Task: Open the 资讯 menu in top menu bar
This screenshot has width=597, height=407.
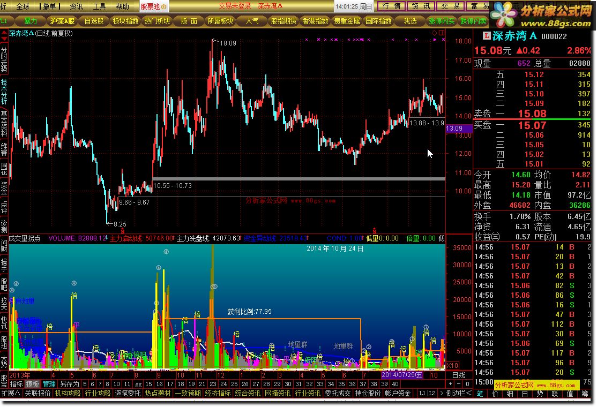Action: tap(76, 6)
